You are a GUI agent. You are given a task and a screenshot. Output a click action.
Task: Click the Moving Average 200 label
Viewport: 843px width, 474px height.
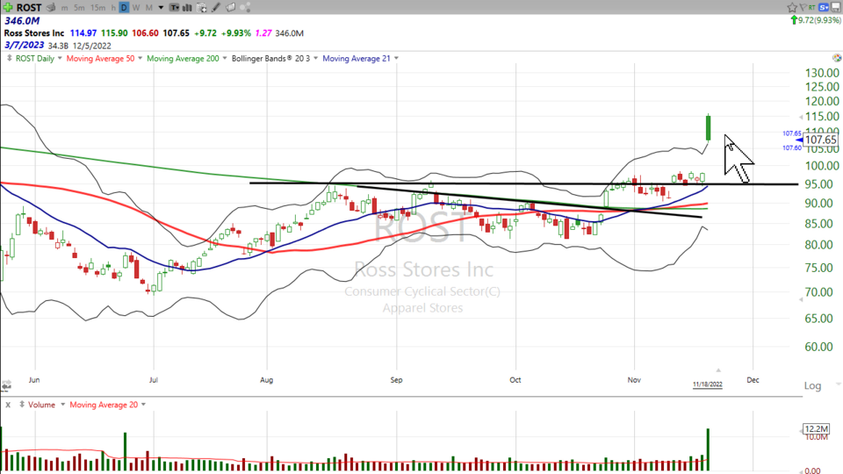click(x=183, y=58)
